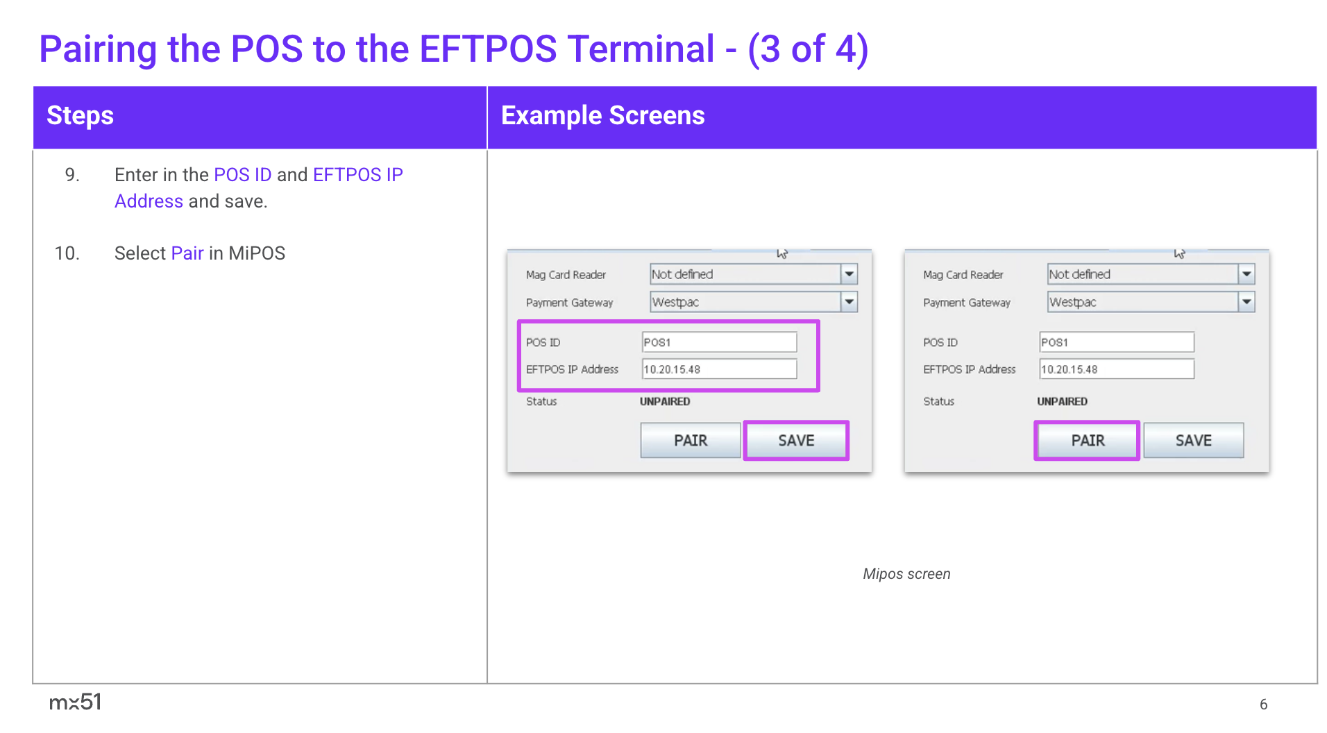Viewport: 1327px width, 733px height.
Task: Expand Payment Gateway dropdown arrow in left dialog
Action: click(849, 302)
